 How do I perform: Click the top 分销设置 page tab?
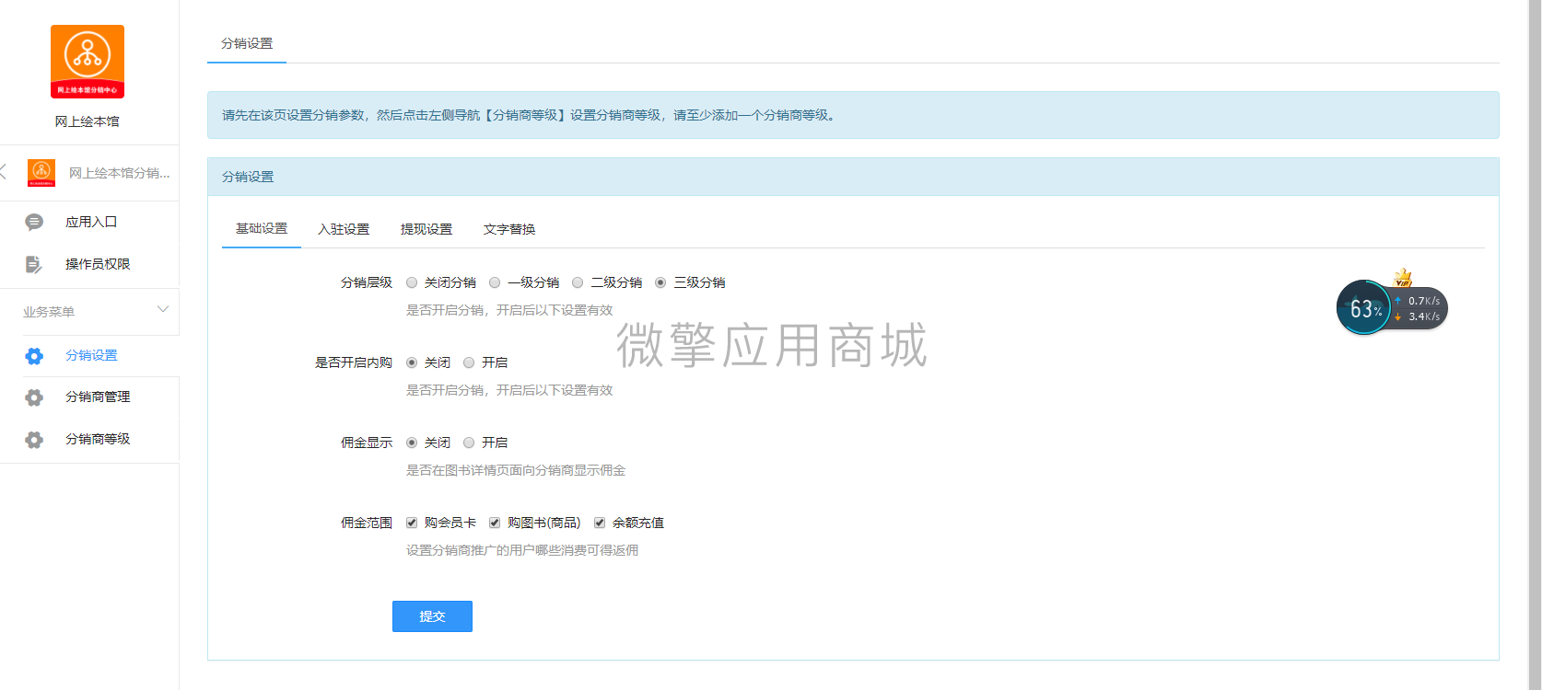(247, 43)
